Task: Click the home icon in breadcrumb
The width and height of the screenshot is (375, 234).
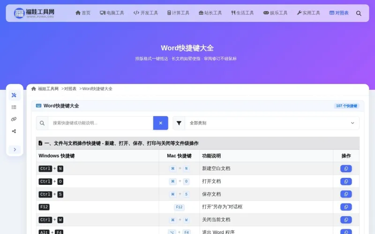Action: point(34,89)
